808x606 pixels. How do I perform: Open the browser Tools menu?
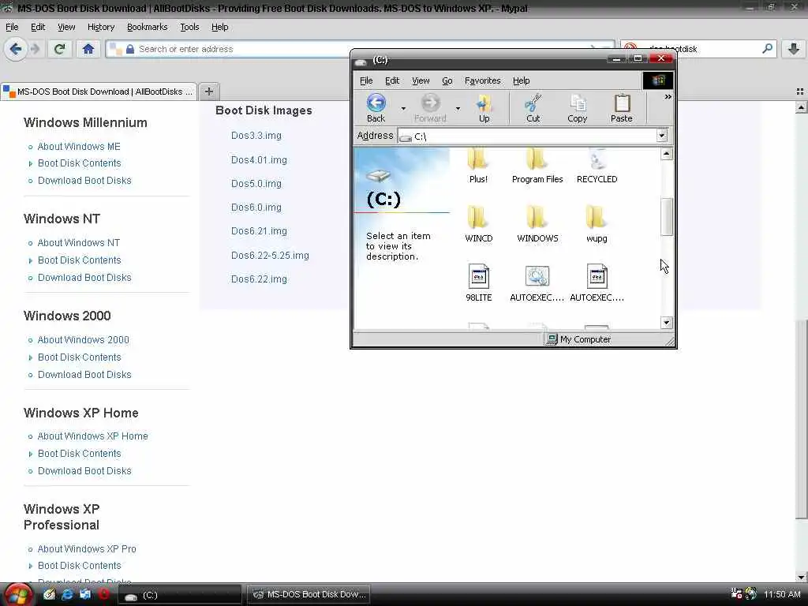(189, 27)
